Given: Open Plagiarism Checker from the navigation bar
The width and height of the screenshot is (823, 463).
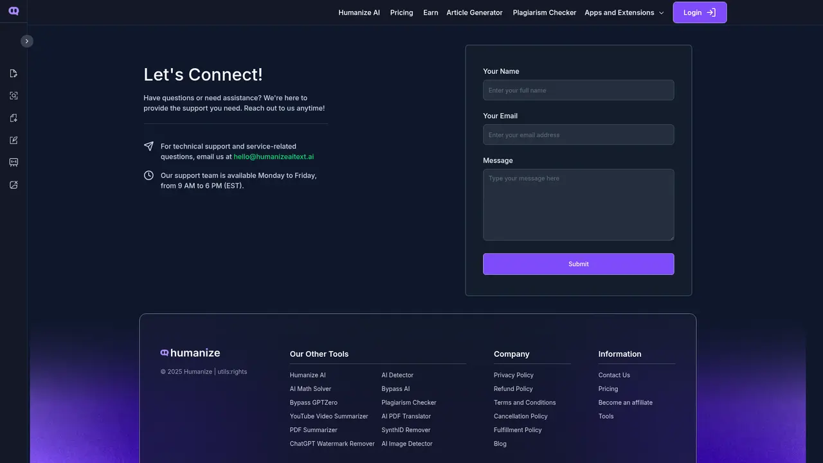Looking at the screenshot, I should click(545, 12).
